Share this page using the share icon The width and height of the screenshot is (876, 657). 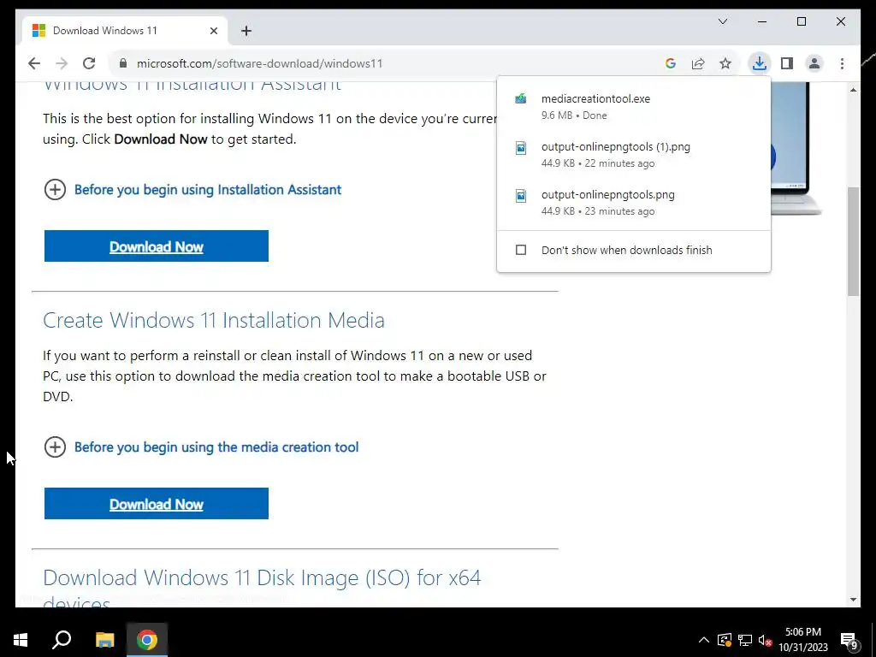tap(698, 63)
